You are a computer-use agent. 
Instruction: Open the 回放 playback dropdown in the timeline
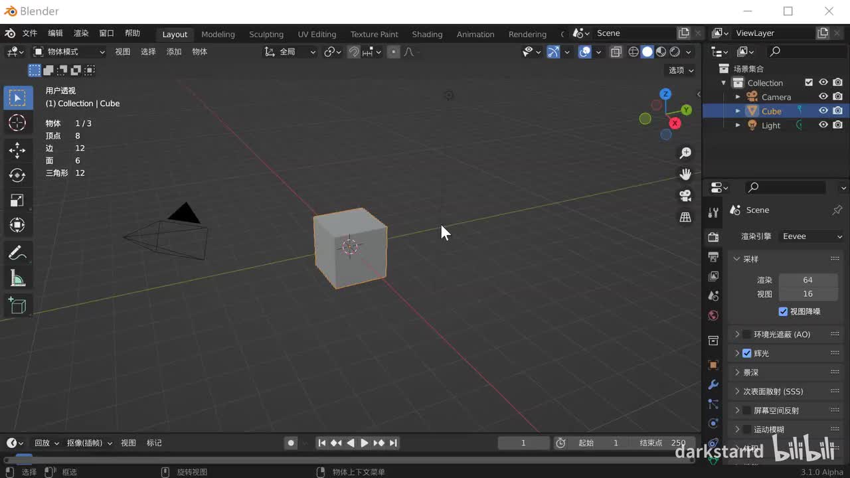click(46, 443)
